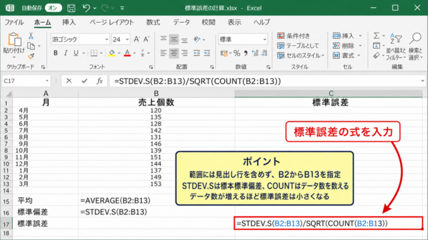Switch to the 数式 tab

153,22
